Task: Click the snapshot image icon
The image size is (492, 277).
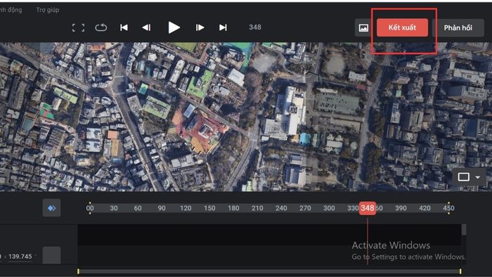Action: click(x=363, y=28)
